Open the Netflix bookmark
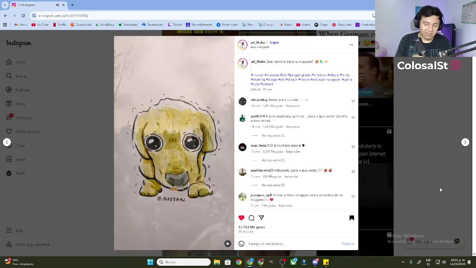476x268 pixels. tap(60, 25)
